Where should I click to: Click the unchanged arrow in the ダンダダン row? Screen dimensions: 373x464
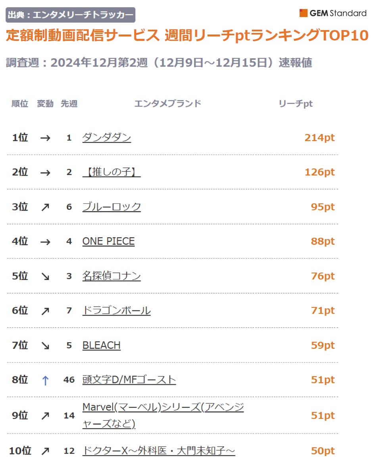click(45, 138)
